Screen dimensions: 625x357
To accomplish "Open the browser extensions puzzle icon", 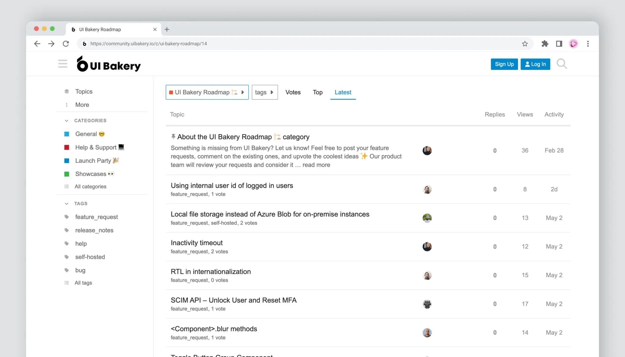I will coord(545,44).
